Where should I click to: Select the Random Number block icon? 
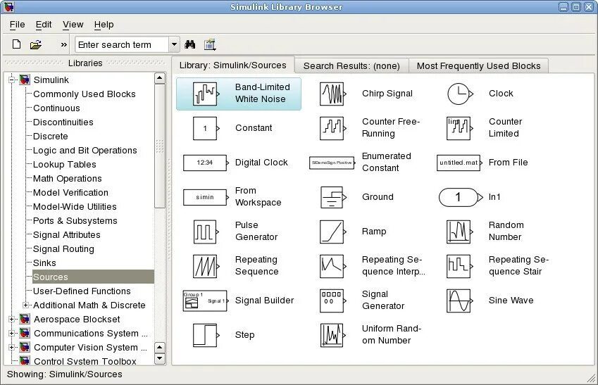[459, 232]
